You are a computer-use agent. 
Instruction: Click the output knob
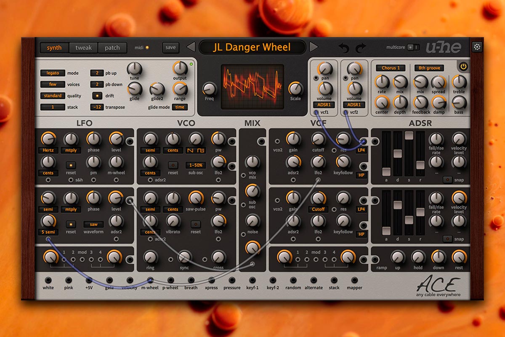pyautogui.click(x=180, y=69)
